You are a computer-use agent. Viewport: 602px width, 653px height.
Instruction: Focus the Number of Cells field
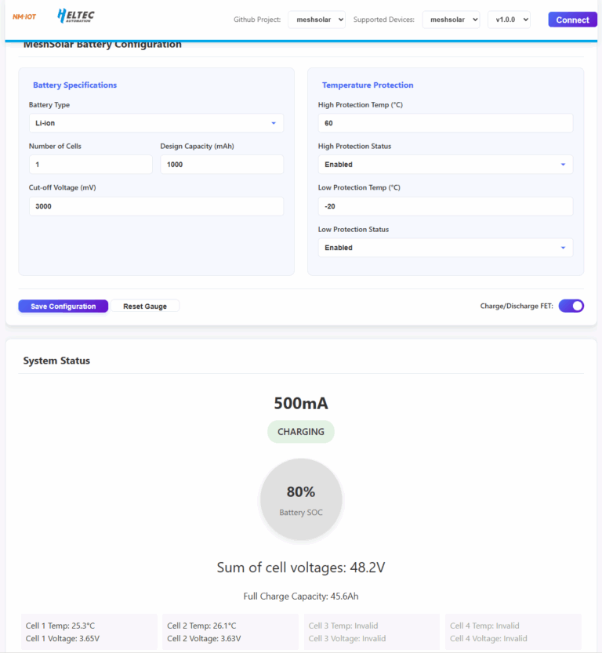90,165
